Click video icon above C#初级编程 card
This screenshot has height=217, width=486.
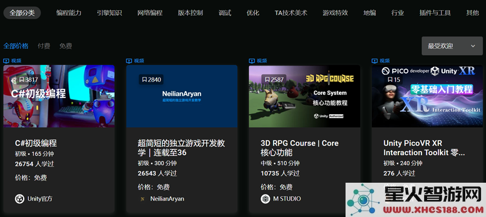(6, 61)
